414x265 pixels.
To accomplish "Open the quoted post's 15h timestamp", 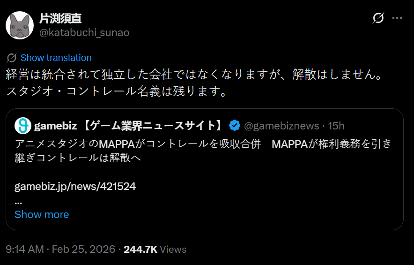I will click(336, 126).
